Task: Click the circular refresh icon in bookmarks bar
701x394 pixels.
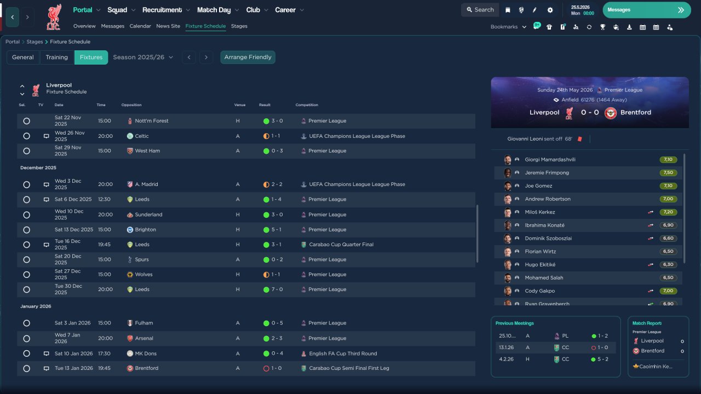Action: click(589, 27)
